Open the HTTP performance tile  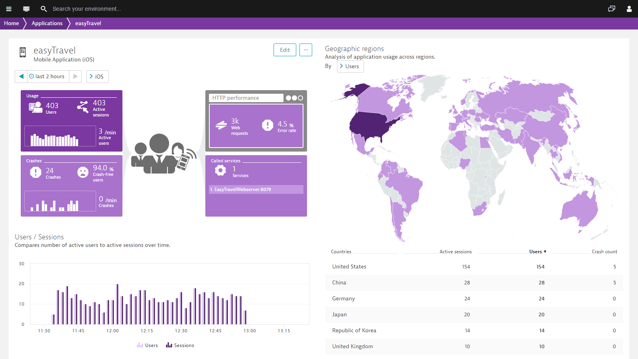256,121
